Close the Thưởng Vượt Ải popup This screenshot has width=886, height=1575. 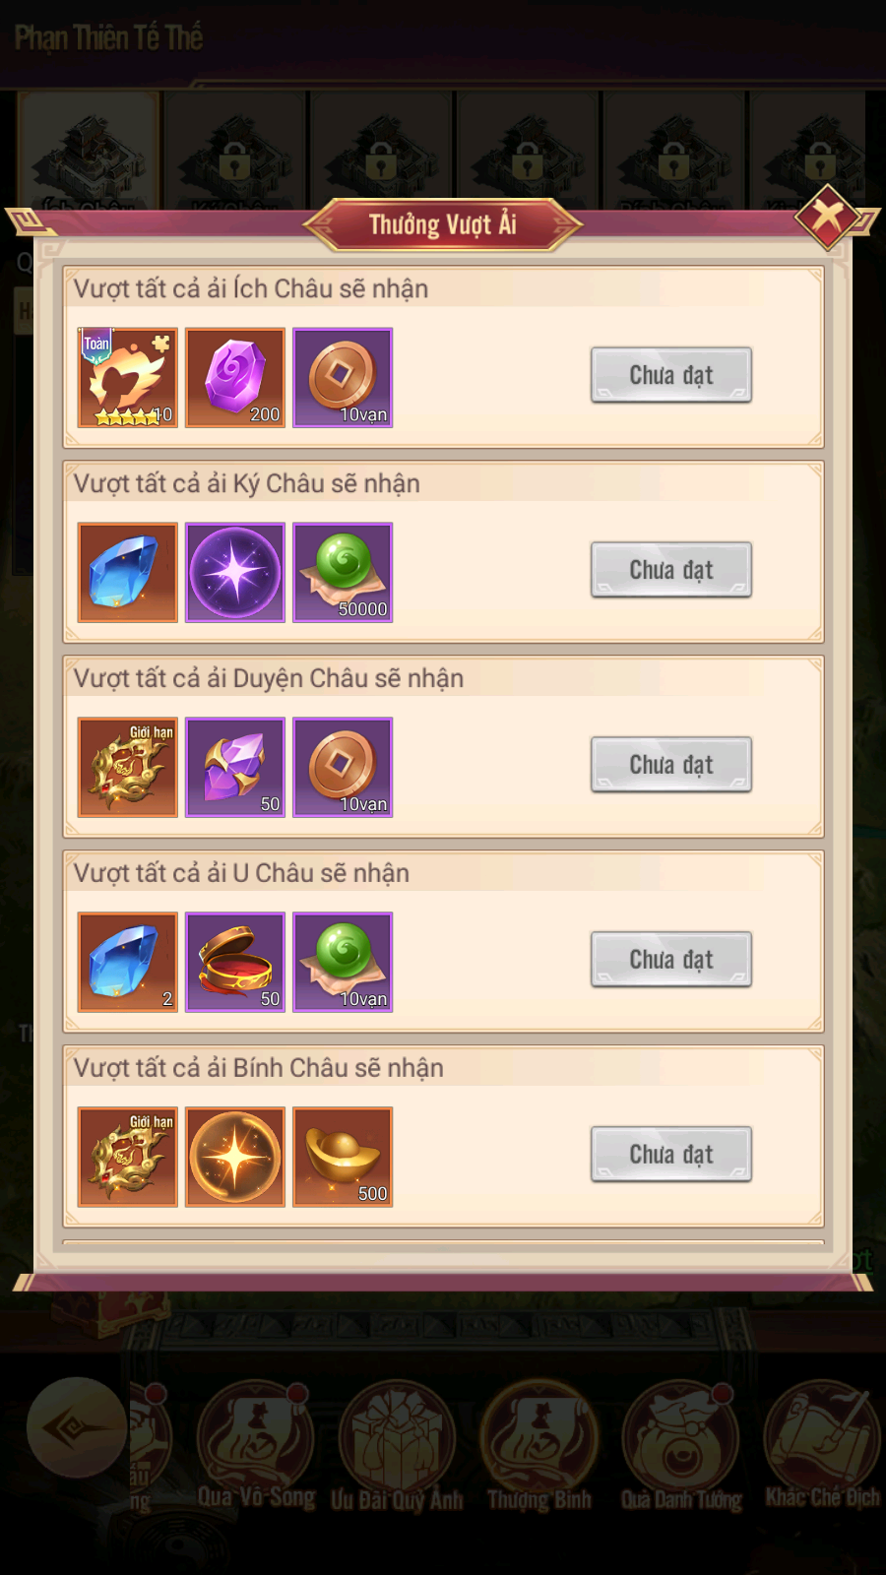click(827, 216)
